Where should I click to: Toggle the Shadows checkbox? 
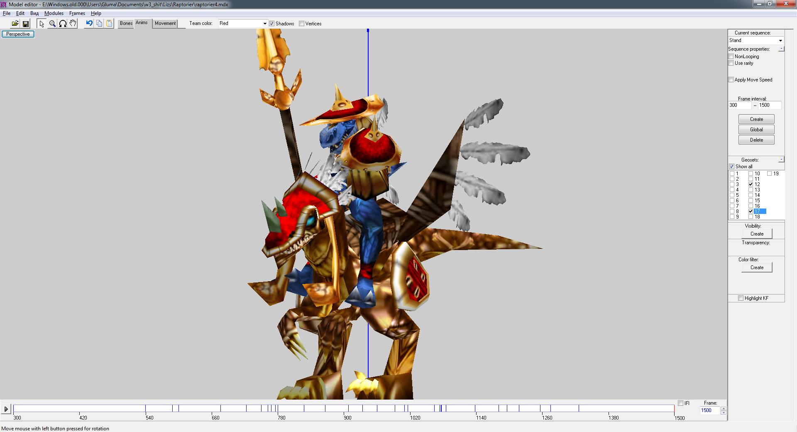coord(271,24)
